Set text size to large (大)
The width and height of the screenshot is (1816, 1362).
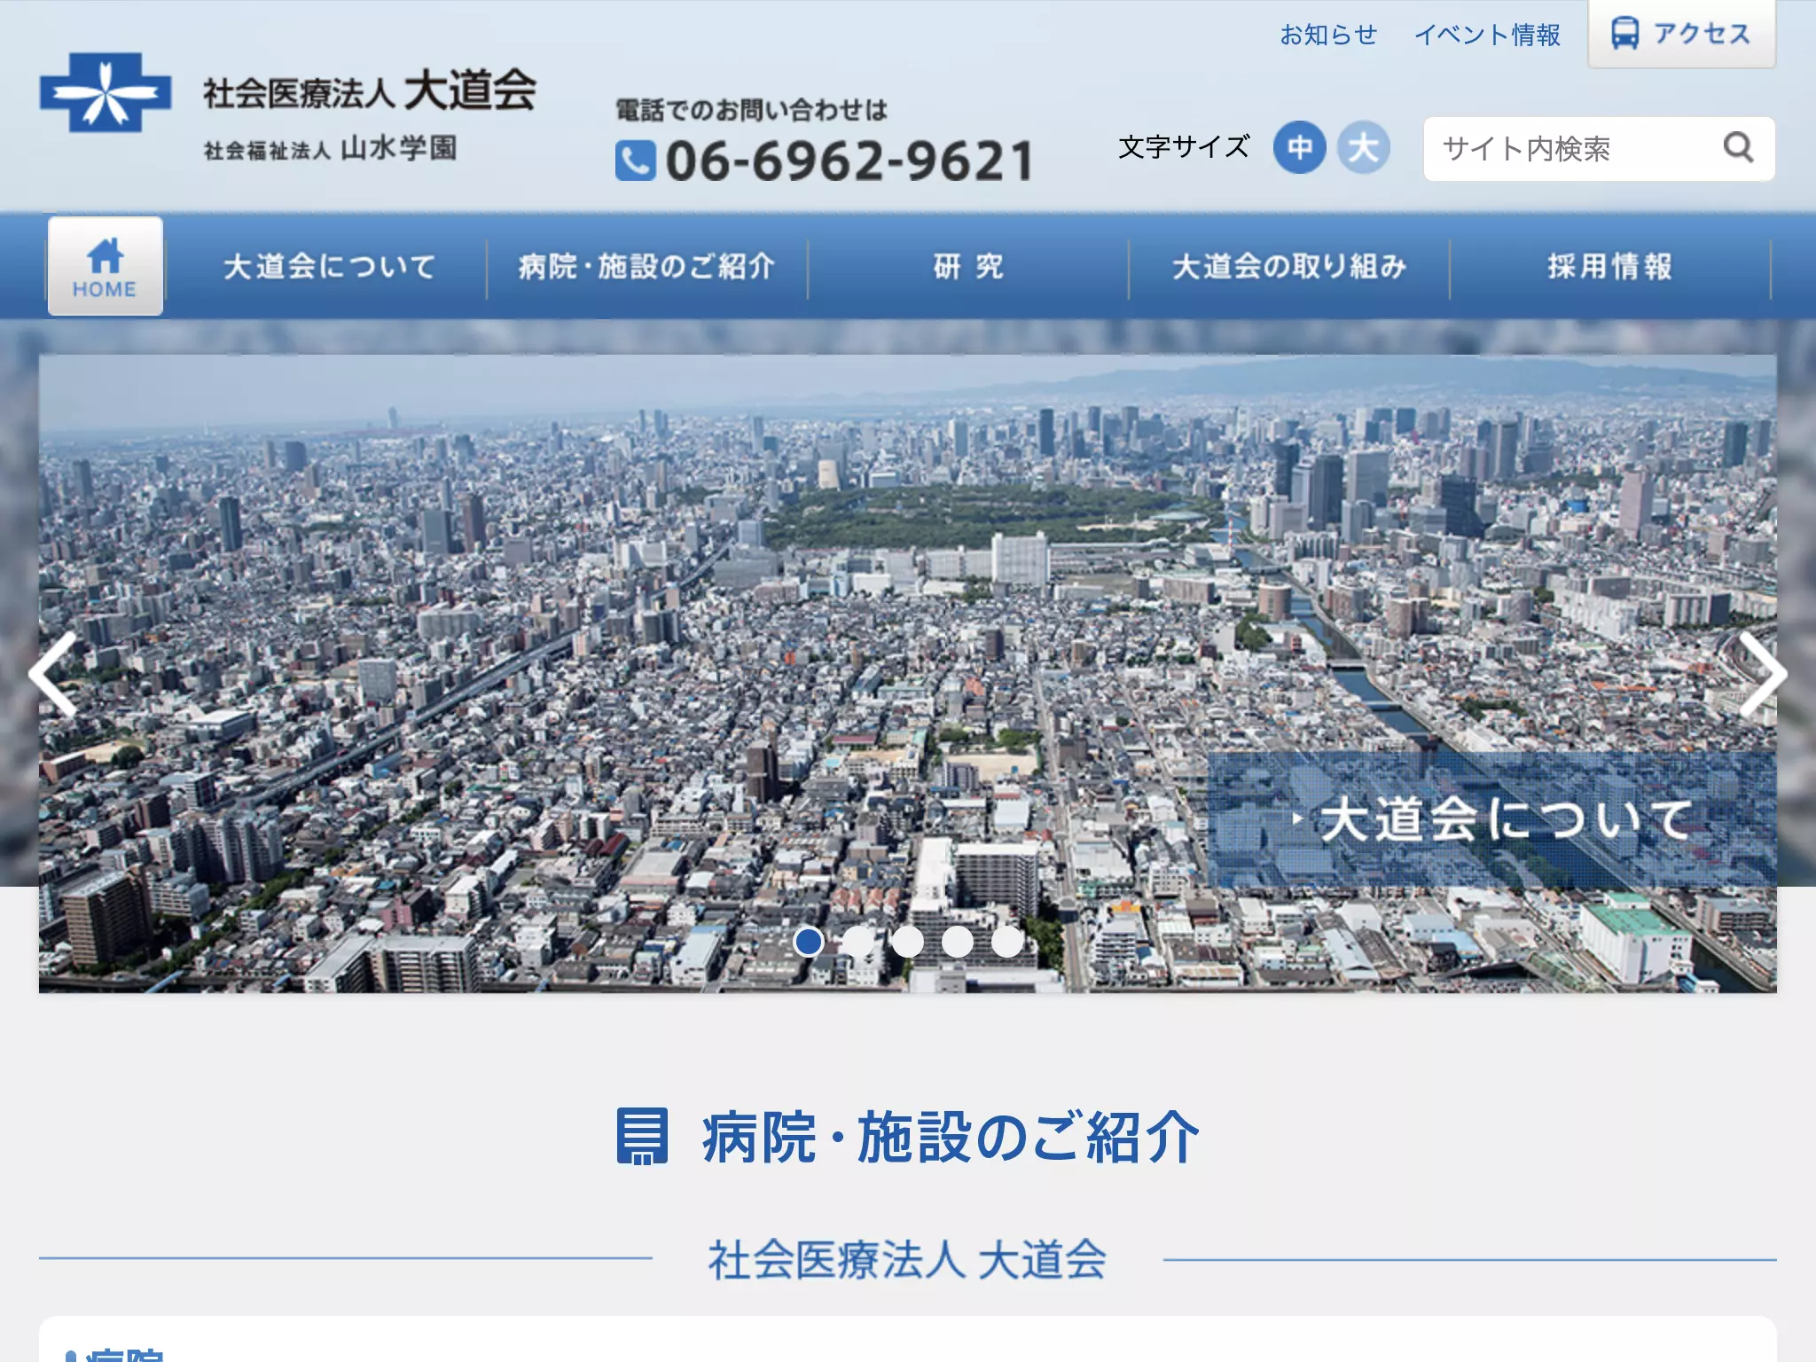tap(1363, 147)
